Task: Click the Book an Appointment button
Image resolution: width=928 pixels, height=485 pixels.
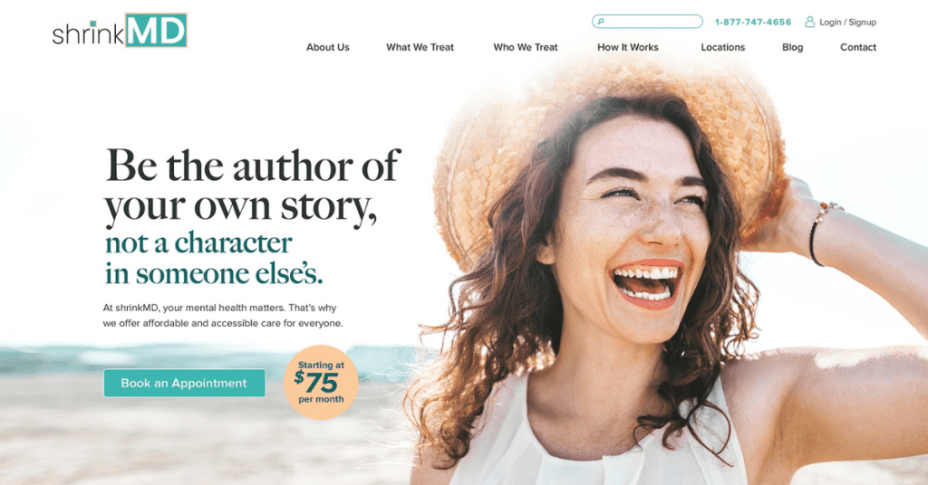Action: click(x=185, y=383)
